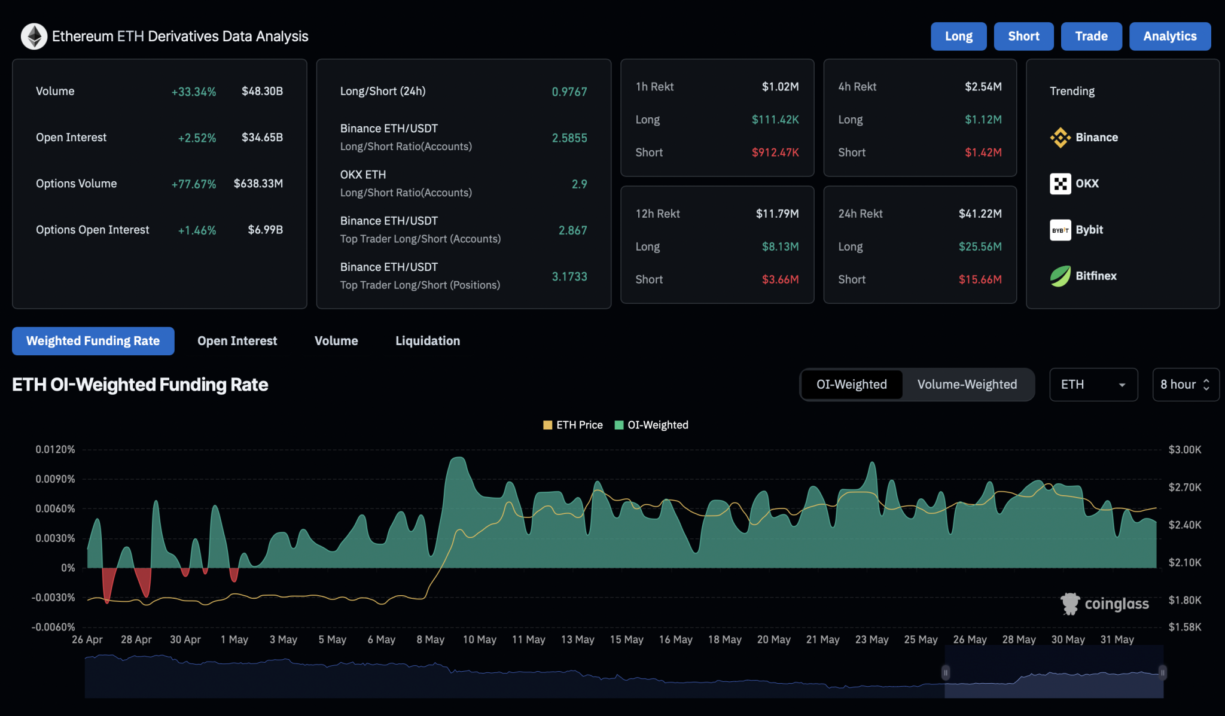Viewport: 1225px width, 716px height.
Task: Click the Ethereum logo in the header
Action: coord(34,36)
